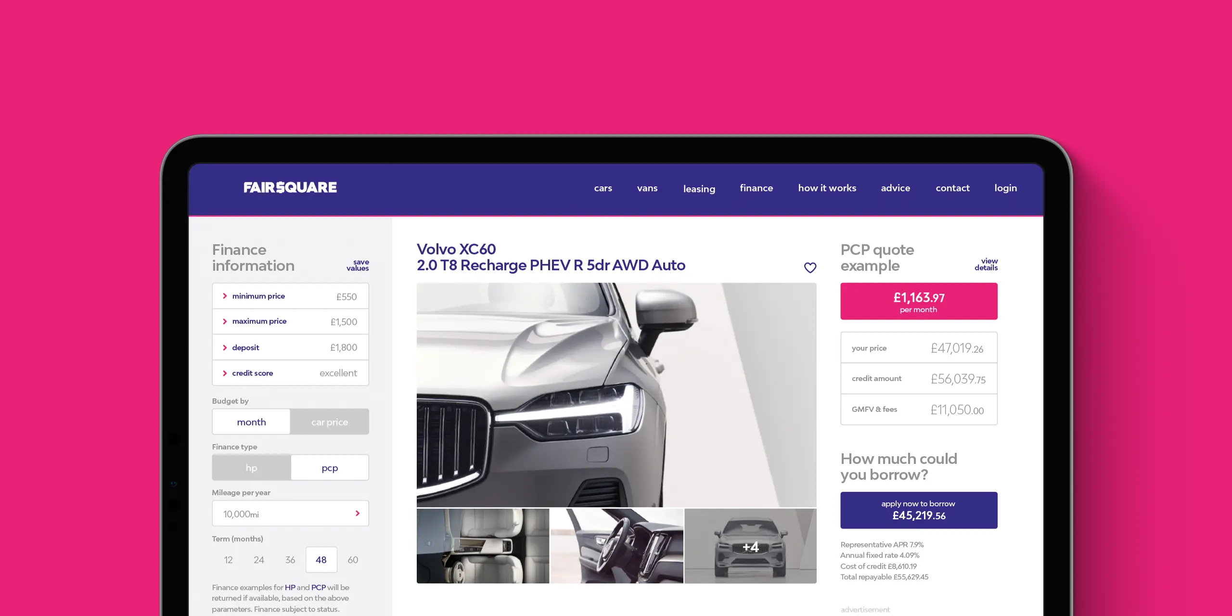Choose pcp finance type

(x=330, y=468)
